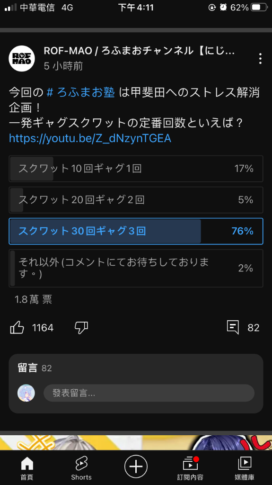Select poll option スクワット10回ギャグ1回
The image size is (272, 485).
[136, 169]
